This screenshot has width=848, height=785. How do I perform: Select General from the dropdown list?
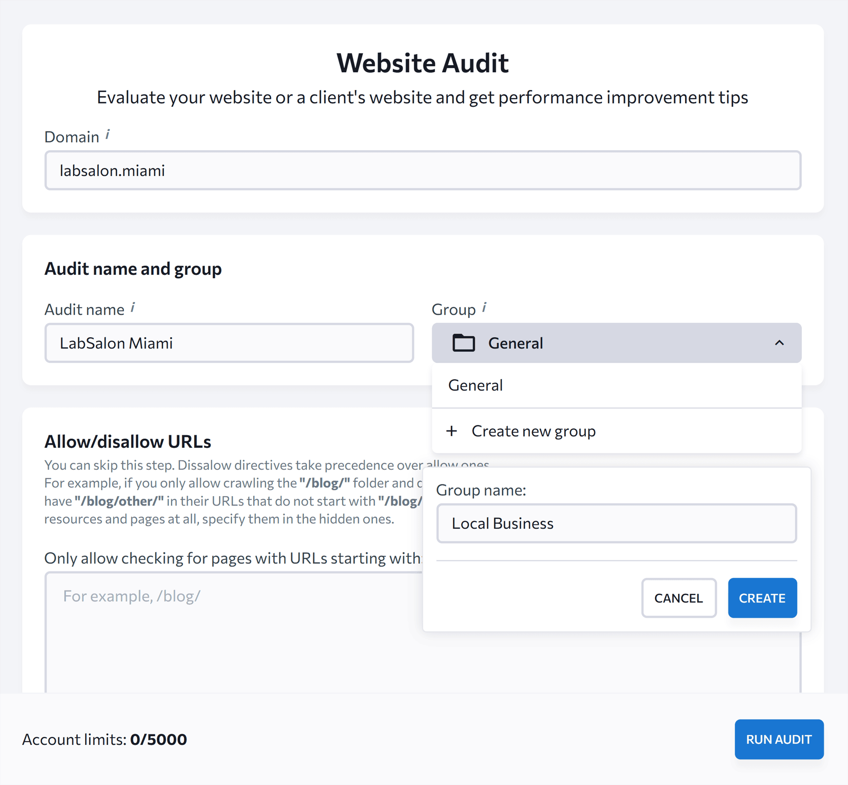point(475,385)
